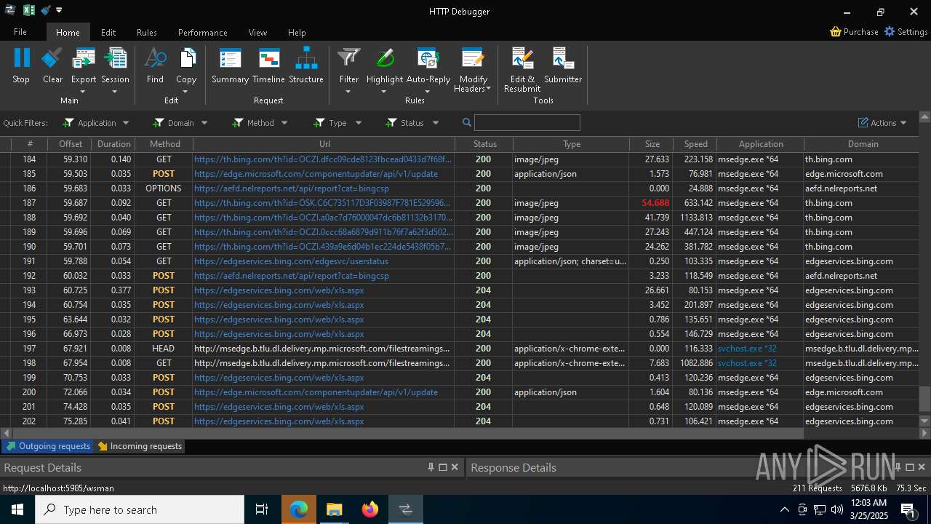The width and height of the screenshot is (931, 524).
Task: Expand the Status quick filter dropdown
Action: click(x=436, y=123)
